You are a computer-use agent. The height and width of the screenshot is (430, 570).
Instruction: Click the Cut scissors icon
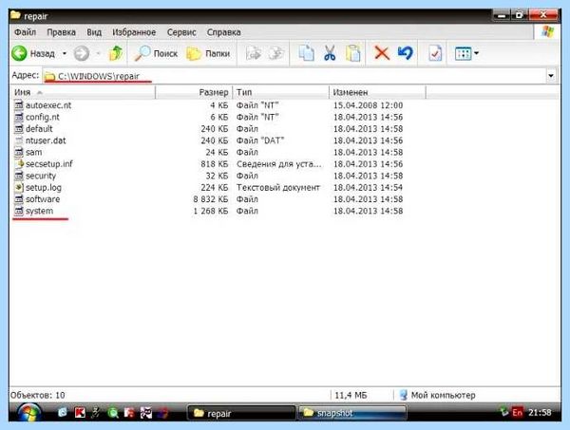(330, 53)
